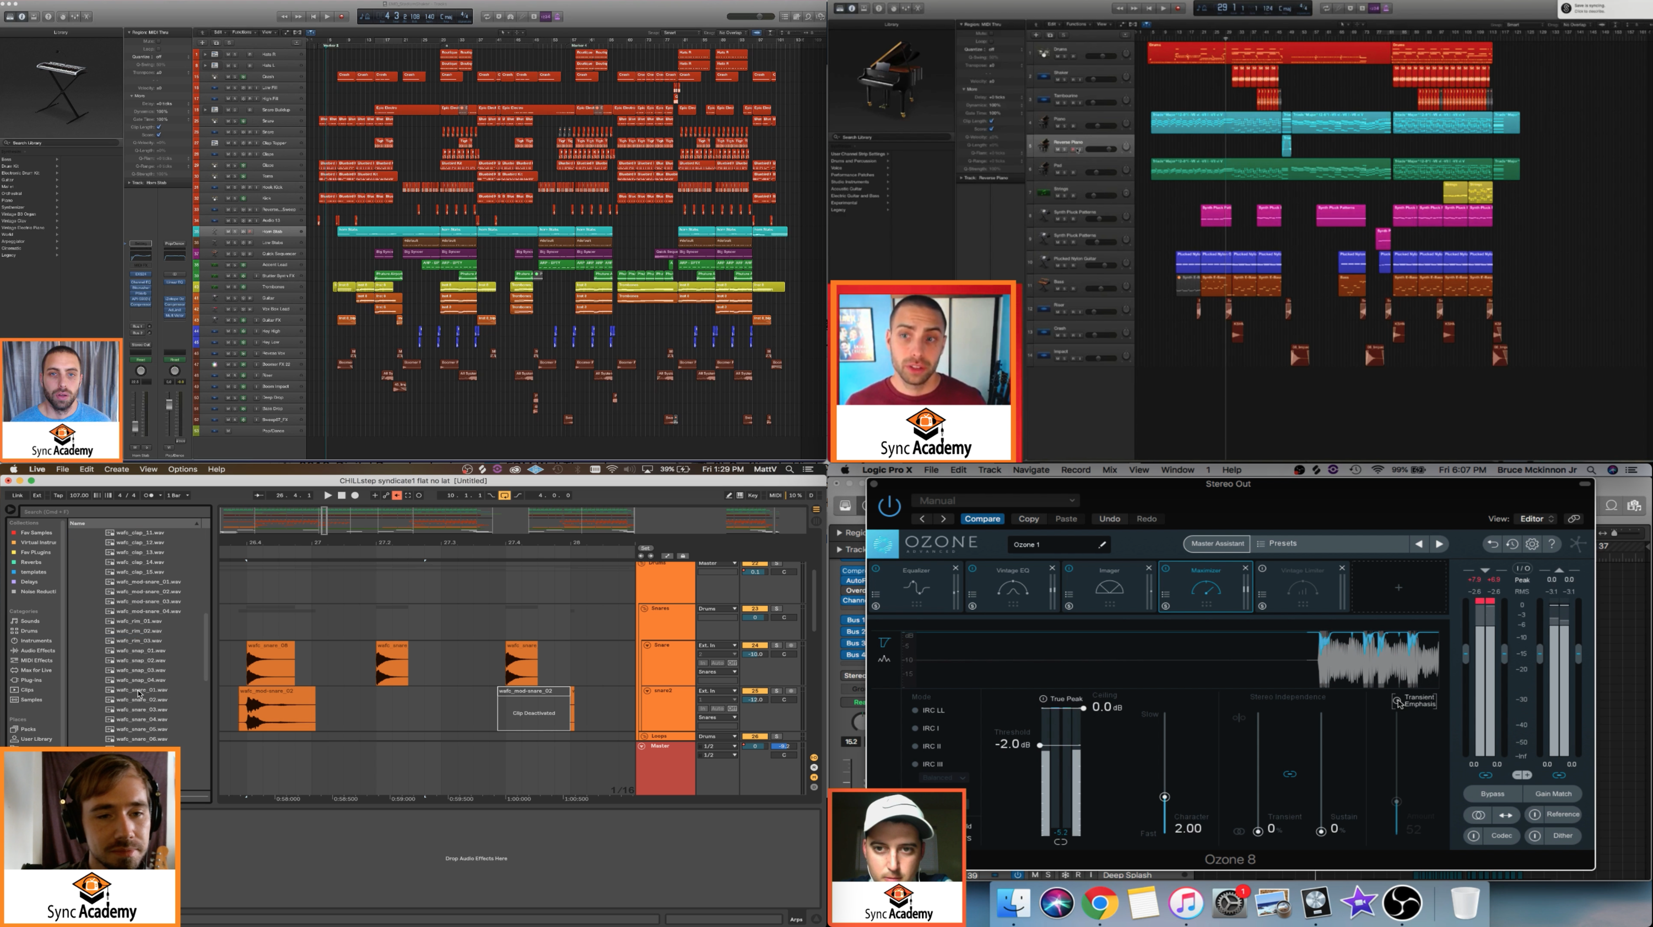
Task: Solo the Snare track in Ableton
Action: (x=776, y=646)
